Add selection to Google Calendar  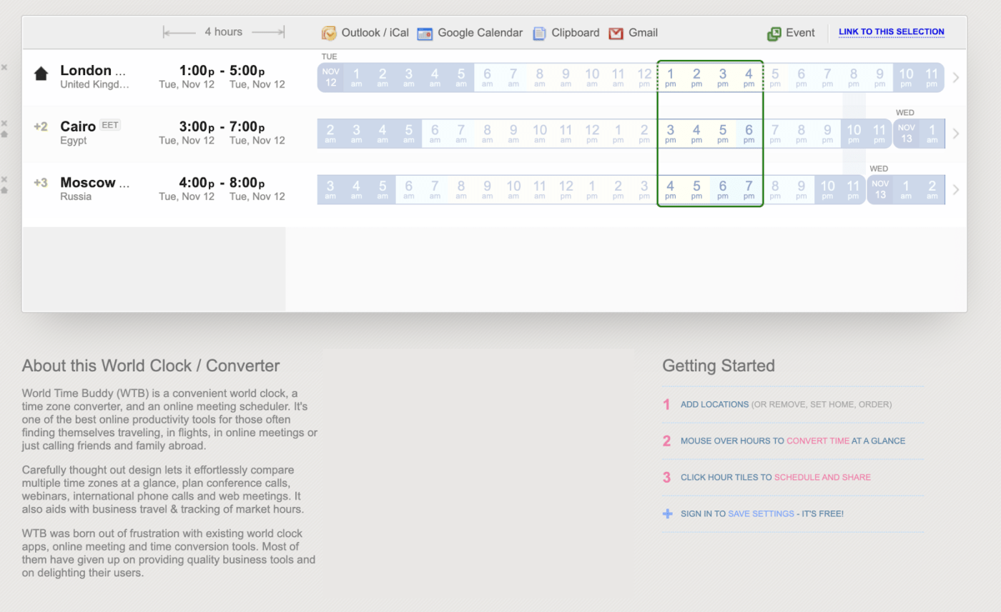click(470, 33)
